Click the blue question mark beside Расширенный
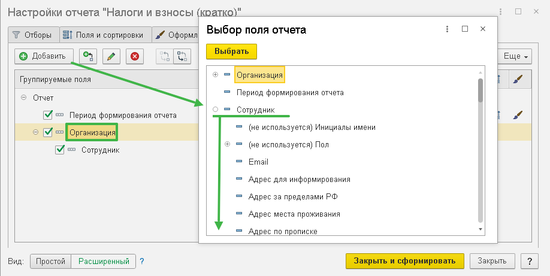This screenshot has width=550, height=276. (142, 261)
